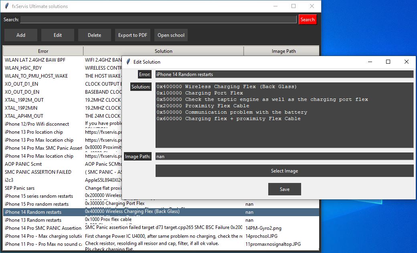Focus the Search input field
This screenshot has width=417, height=253.
click(x=158, y=19)
